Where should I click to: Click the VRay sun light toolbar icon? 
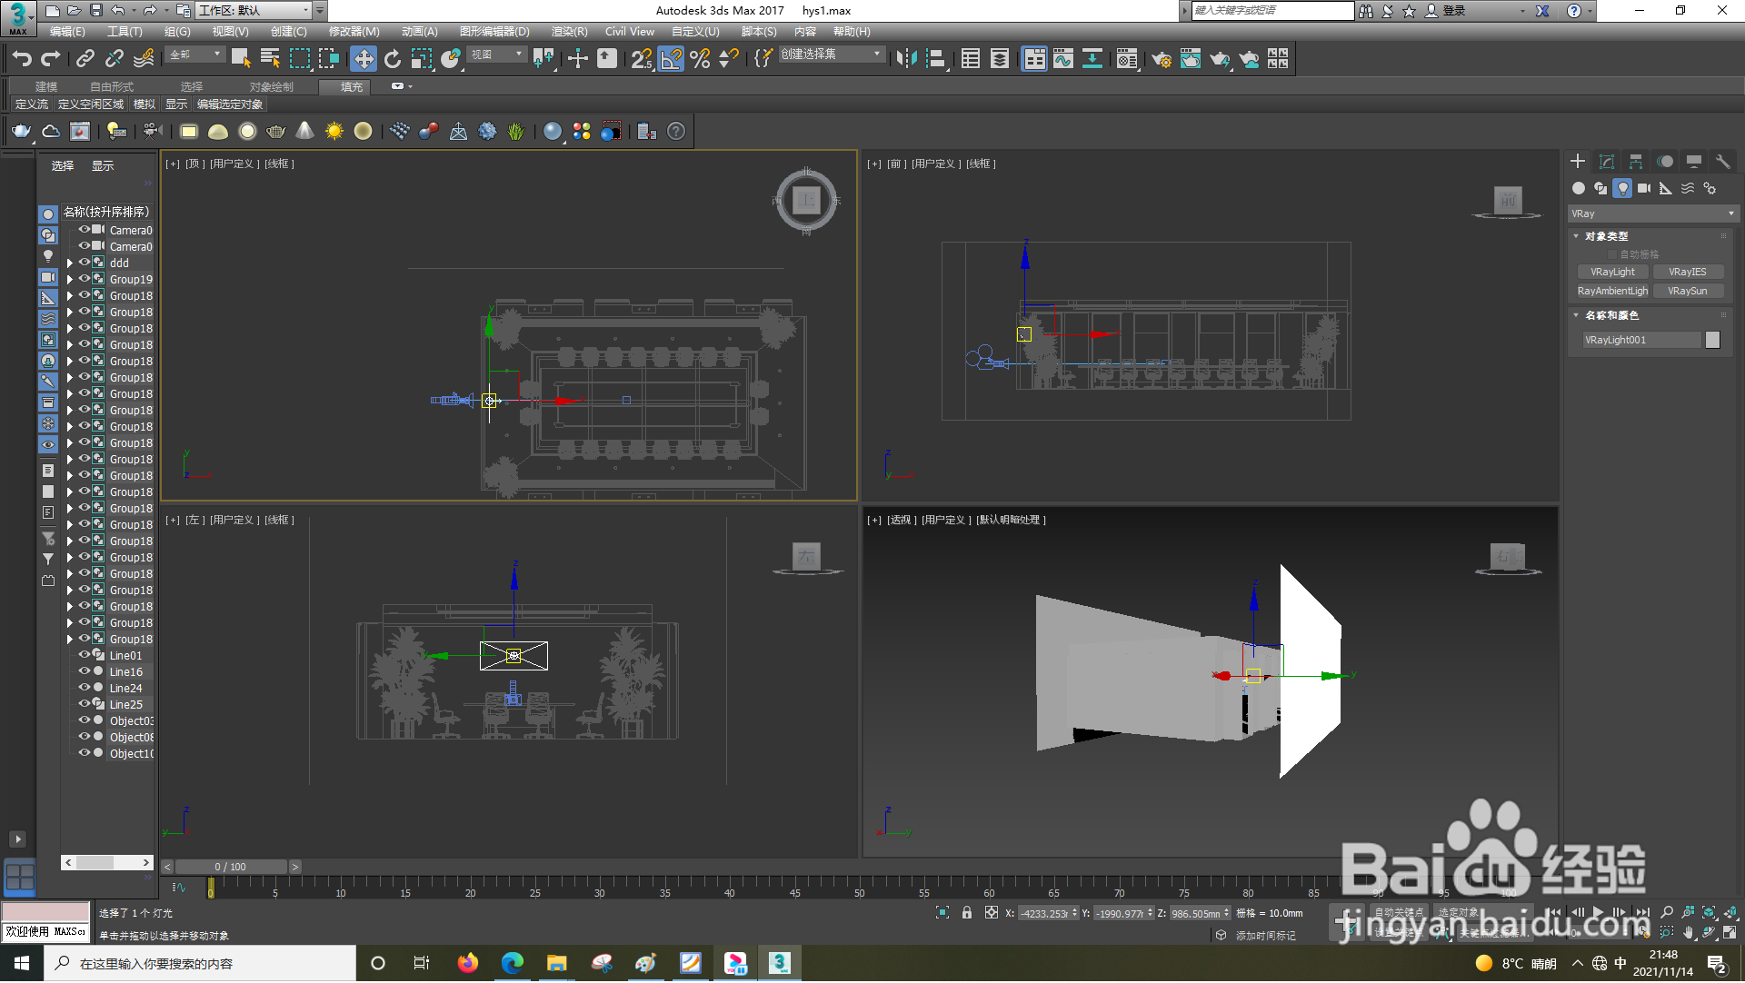(x=334, y=132)
